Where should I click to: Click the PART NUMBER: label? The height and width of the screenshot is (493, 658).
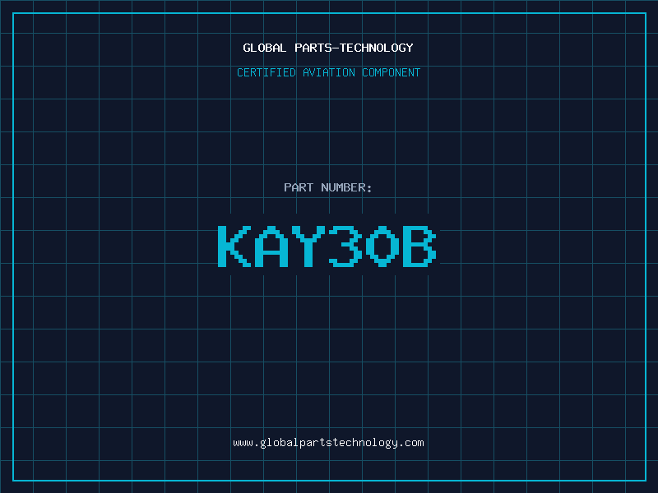tap(328, 187)
